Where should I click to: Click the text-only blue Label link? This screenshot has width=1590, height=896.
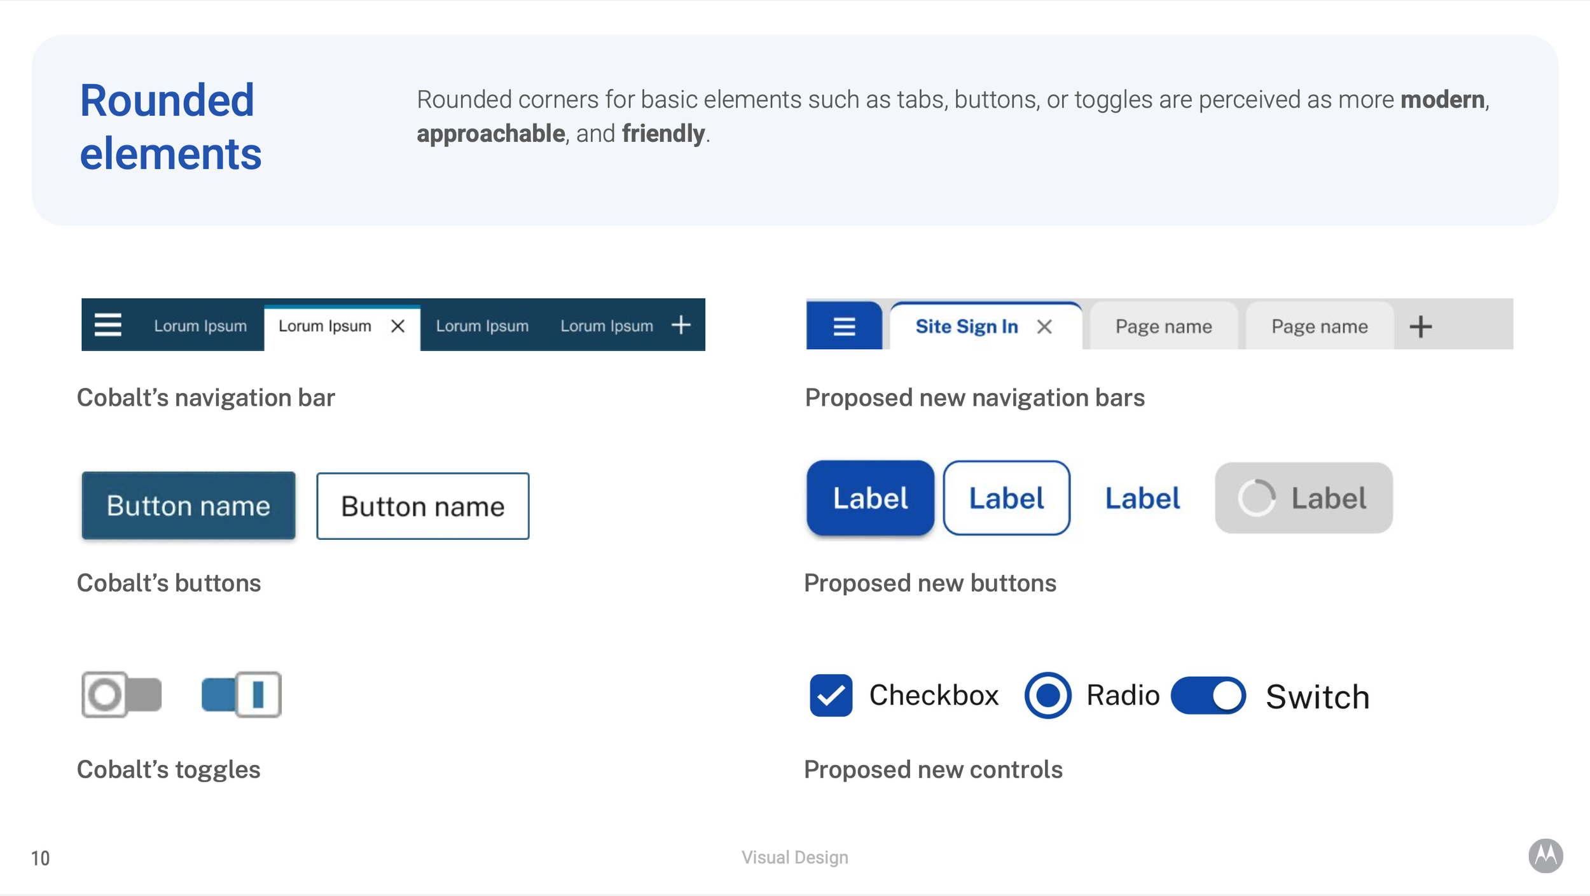pyautogui.click(x=1142, y=498)
